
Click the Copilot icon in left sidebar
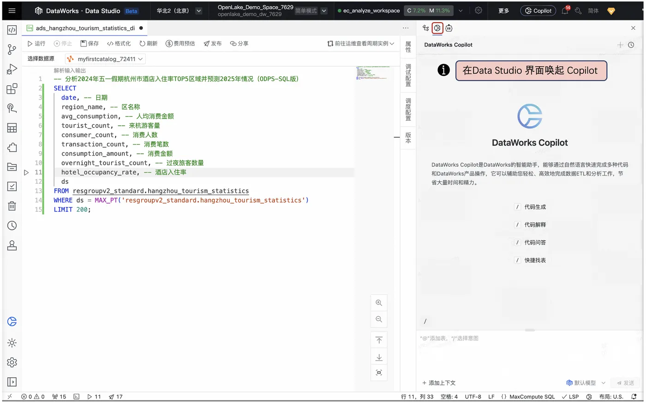tap(12, 321)
